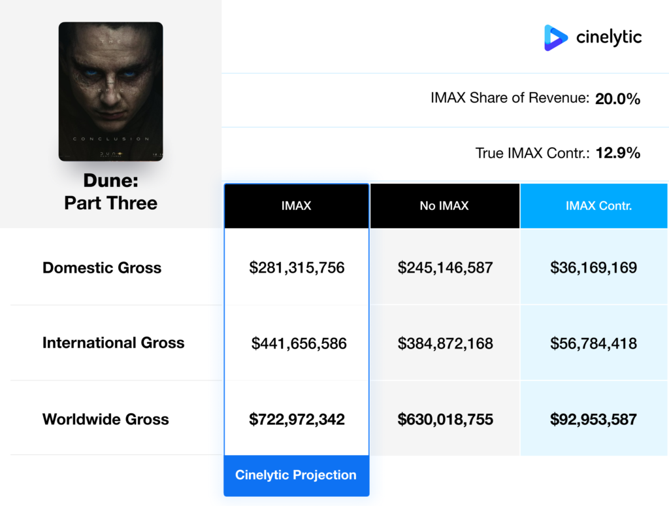The width and height of the screenshot is (669, 506).
Task: Click the Cinelytic play-triangle logo icon
Action: [x=555, y=38]
